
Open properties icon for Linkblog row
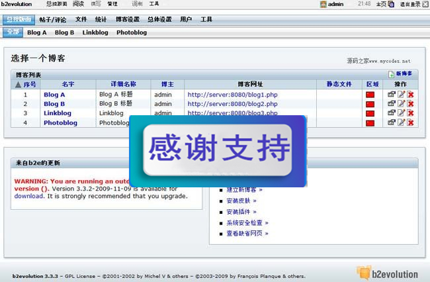click(392, 113)
